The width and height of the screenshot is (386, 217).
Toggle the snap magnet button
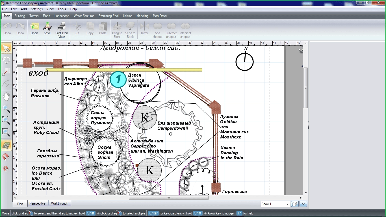pos(6,157)
